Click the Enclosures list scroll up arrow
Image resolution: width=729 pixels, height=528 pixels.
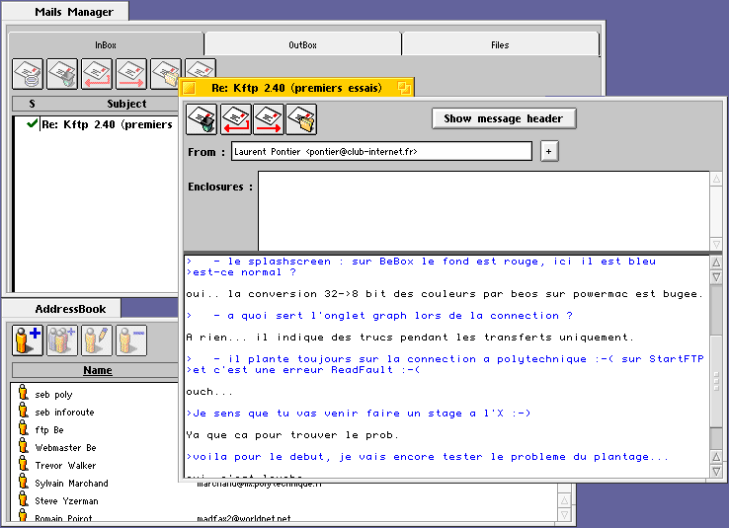coord(716,179)
